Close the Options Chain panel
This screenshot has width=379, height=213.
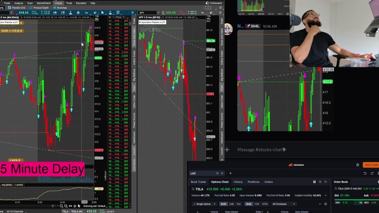coord(325,182)
